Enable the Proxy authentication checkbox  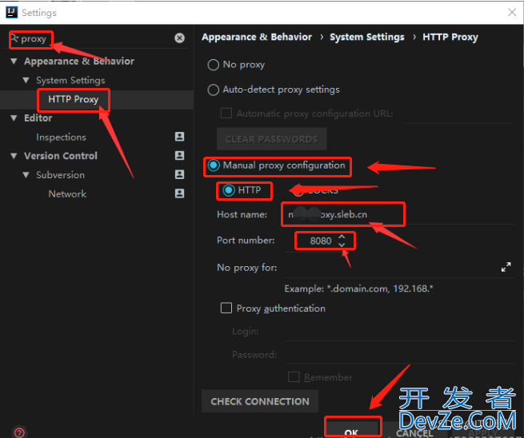[226, 308]
